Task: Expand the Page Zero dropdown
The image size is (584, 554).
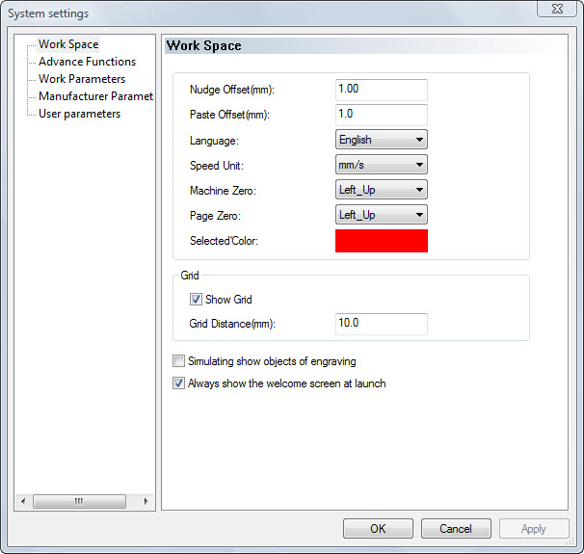Action: 382,215
